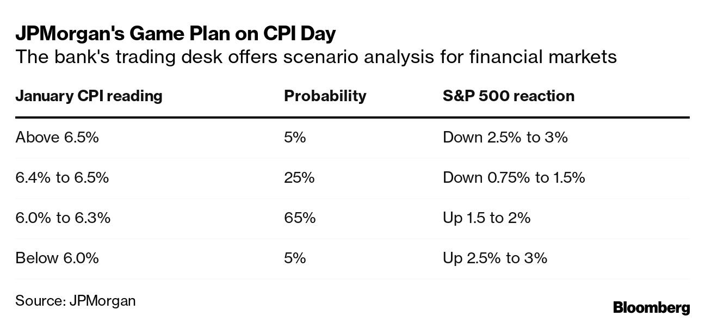Click the 5% probability in the Above 6.5% row

click(x=295, y=137)
